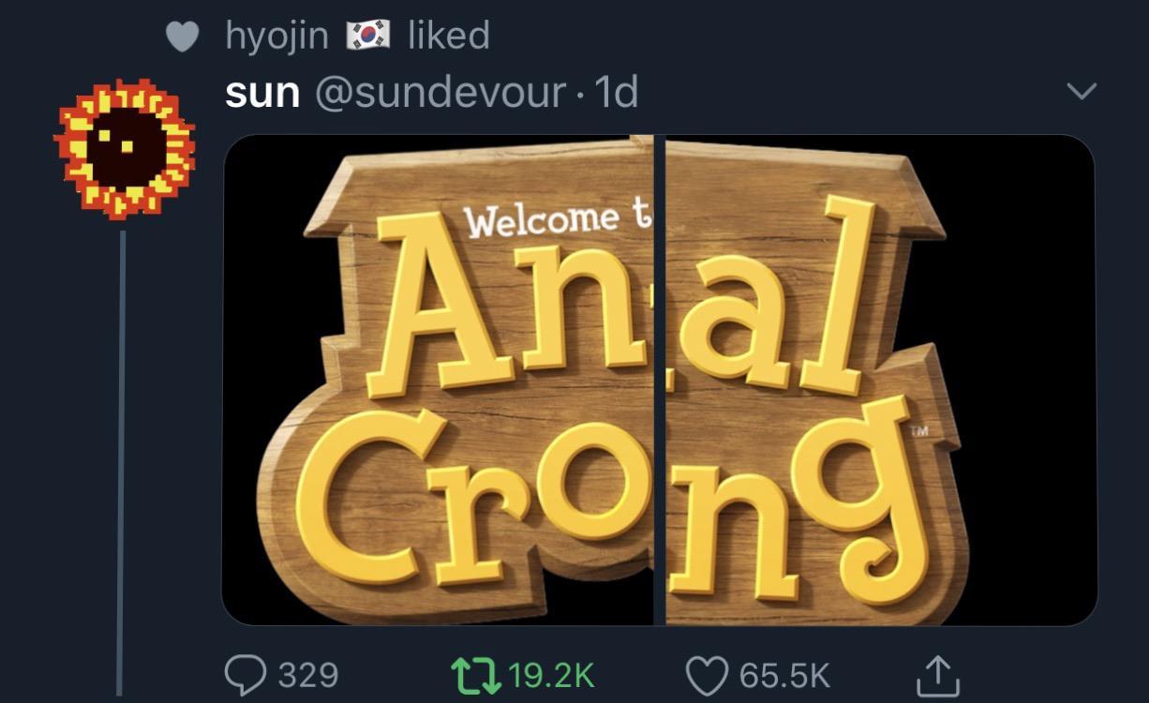Image resolution: width=1149 pixels, height=703 pixels.
Task: Open the @sundevour handle
Action: (x=440, y=92)
